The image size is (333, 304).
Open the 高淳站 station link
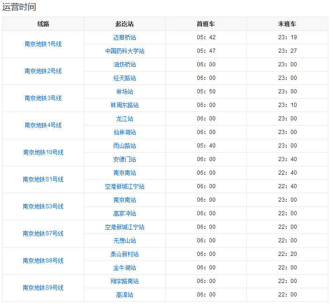124,295
